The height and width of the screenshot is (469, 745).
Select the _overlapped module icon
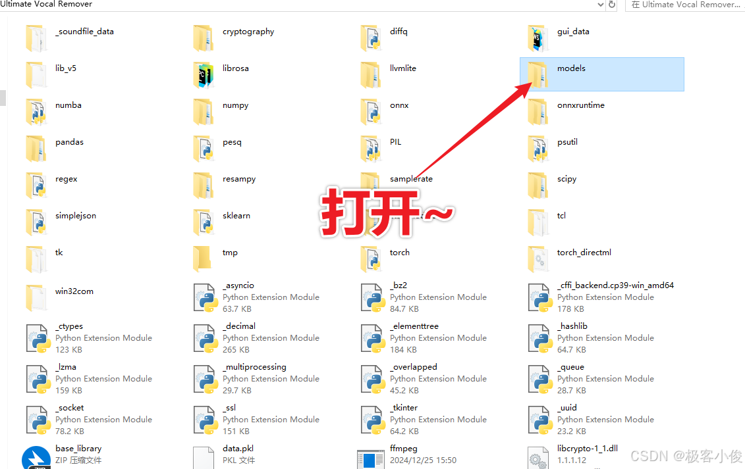(373, 380)
